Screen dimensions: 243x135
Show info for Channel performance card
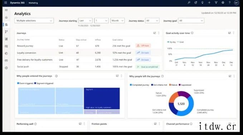pos(191,124)
